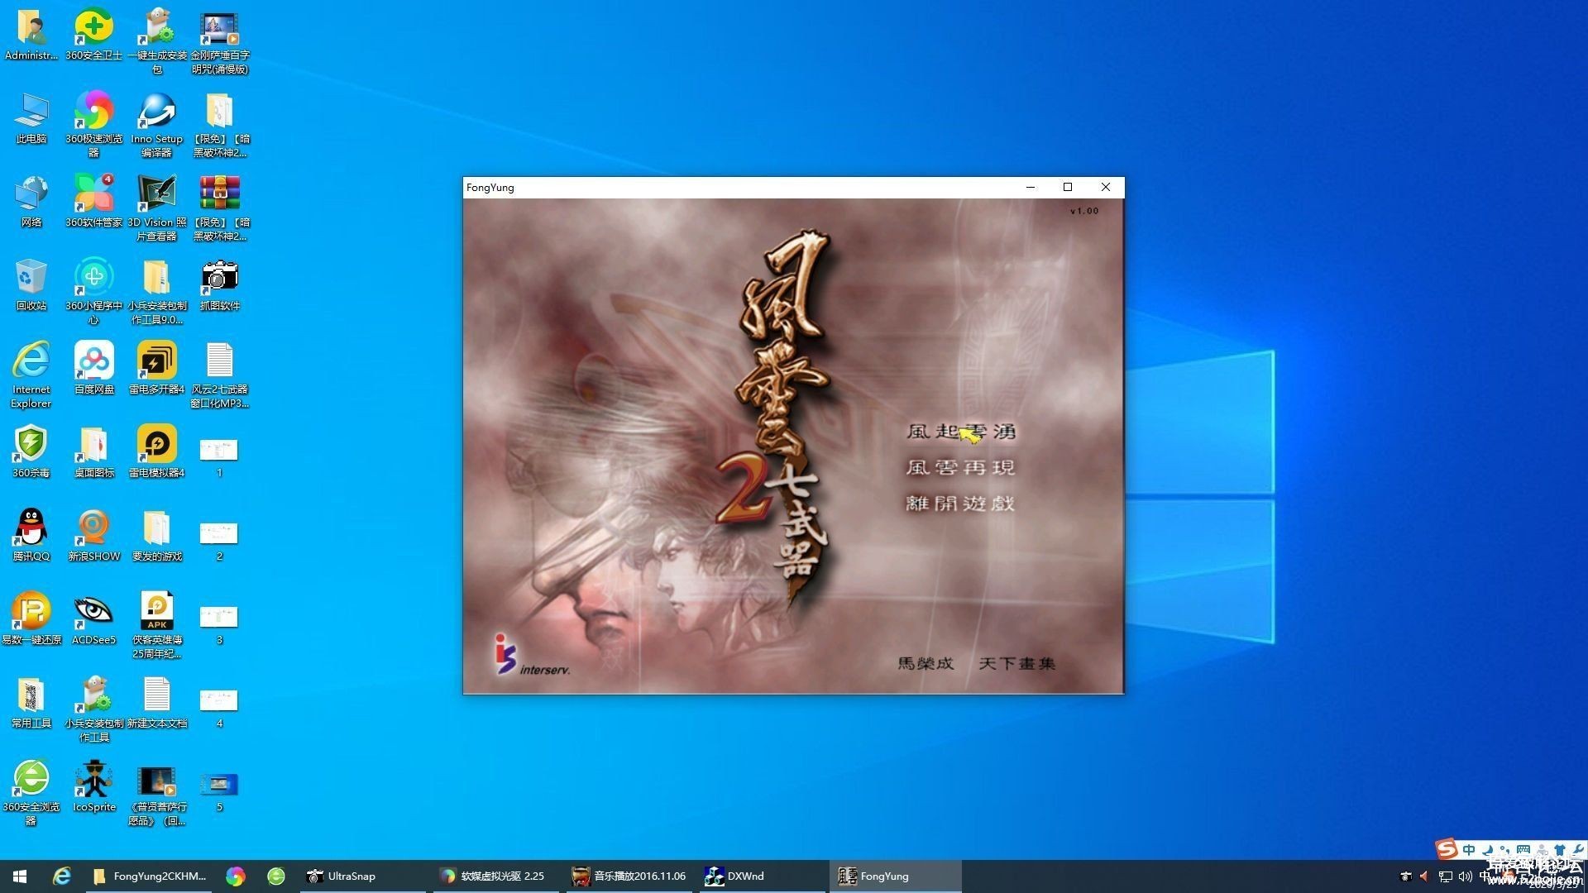Maximize the FongYung window

[x=1068, y=187]
